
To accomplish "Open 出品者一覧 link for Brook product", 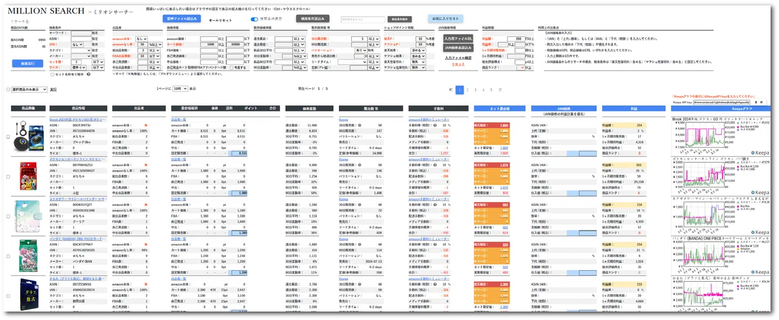I will 179,120.
